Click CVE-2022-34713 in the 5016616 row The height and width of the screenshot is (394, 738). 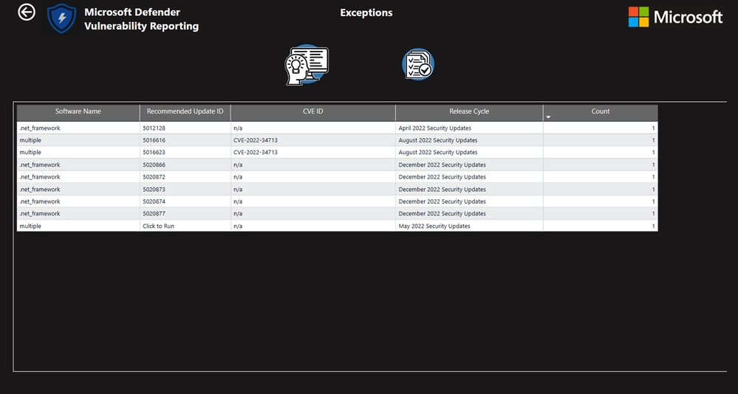pos(313,140)
